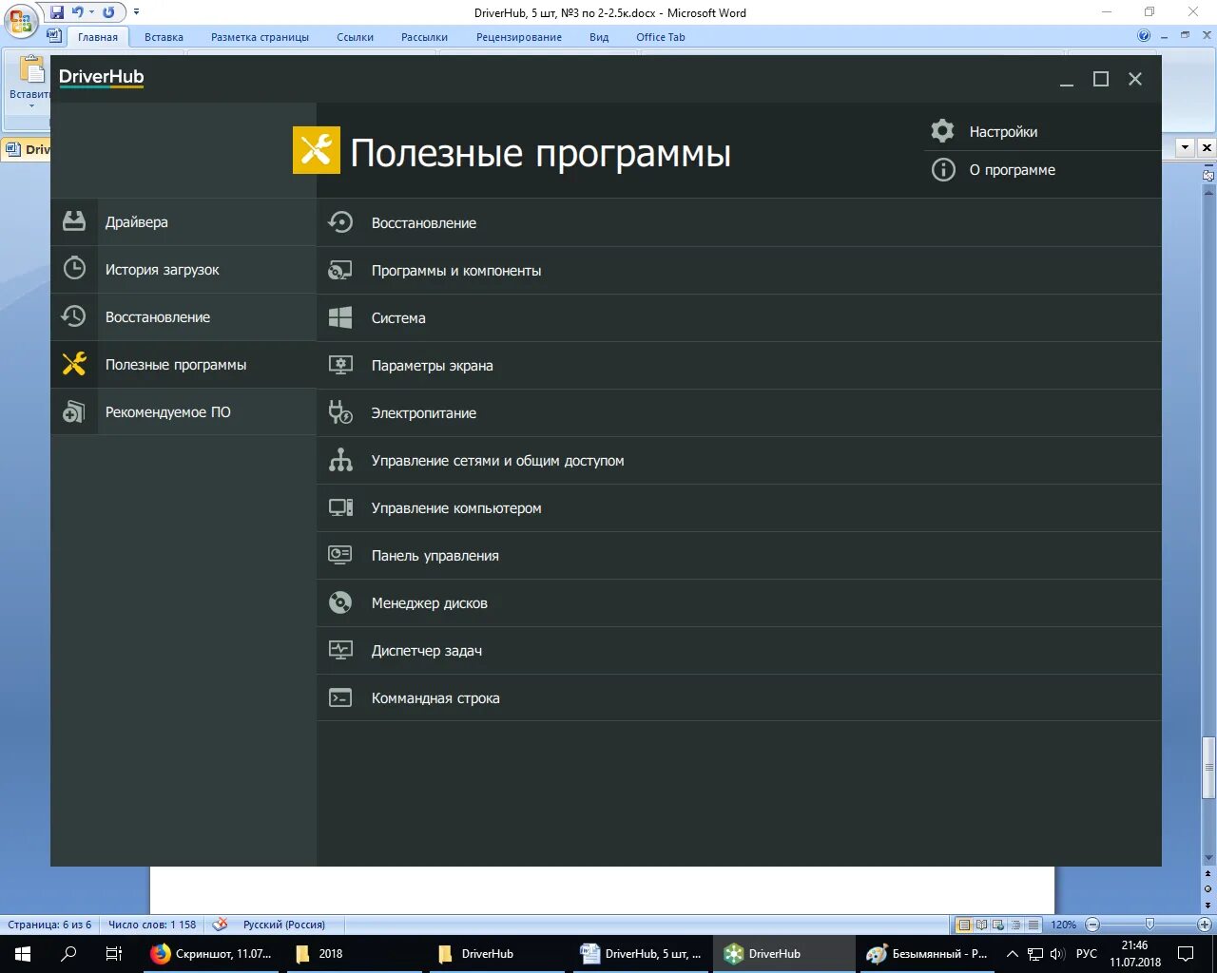Open the Драйвера menu item
1217x973 pixels.
click(x=184, y=221)
